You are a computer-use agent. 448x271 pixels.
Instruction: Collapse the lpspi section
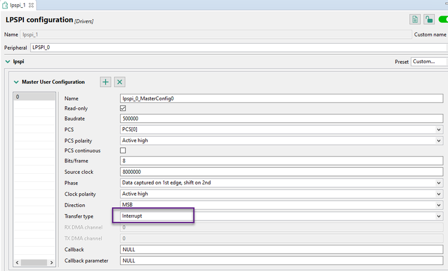tap(7, 61)
